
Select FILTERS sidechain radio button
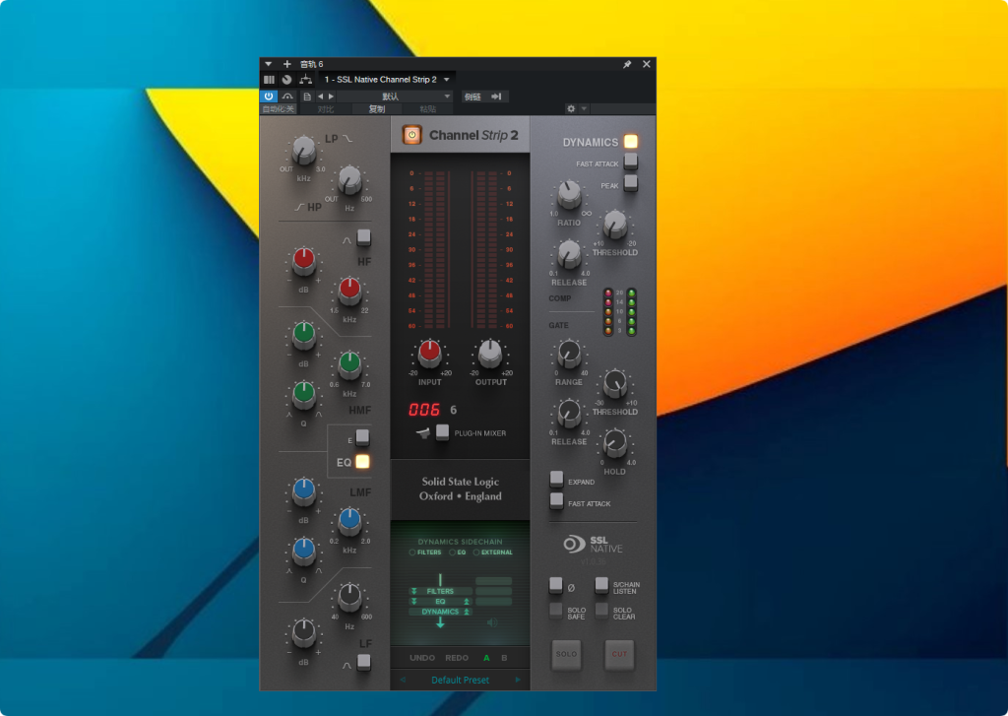tap(412, 553)
